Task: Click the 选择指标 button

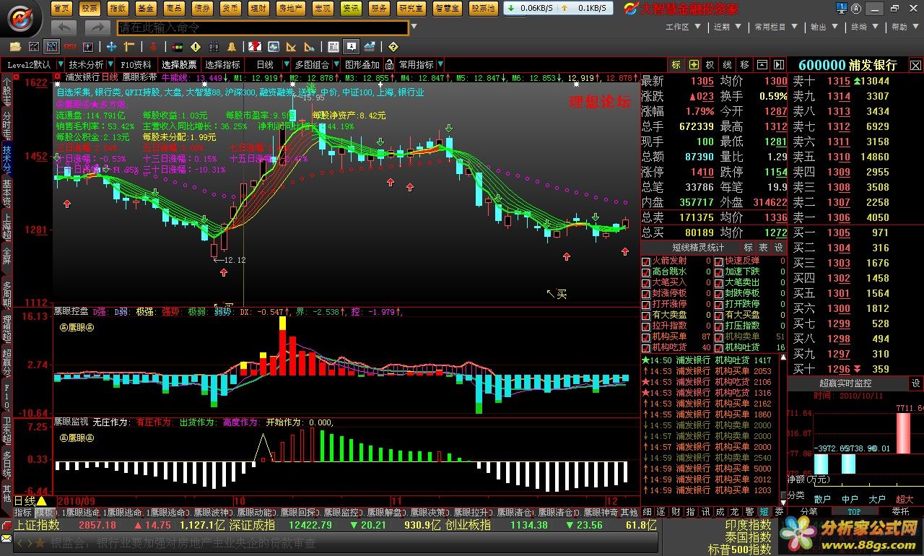Action: (x=222, y=64)
